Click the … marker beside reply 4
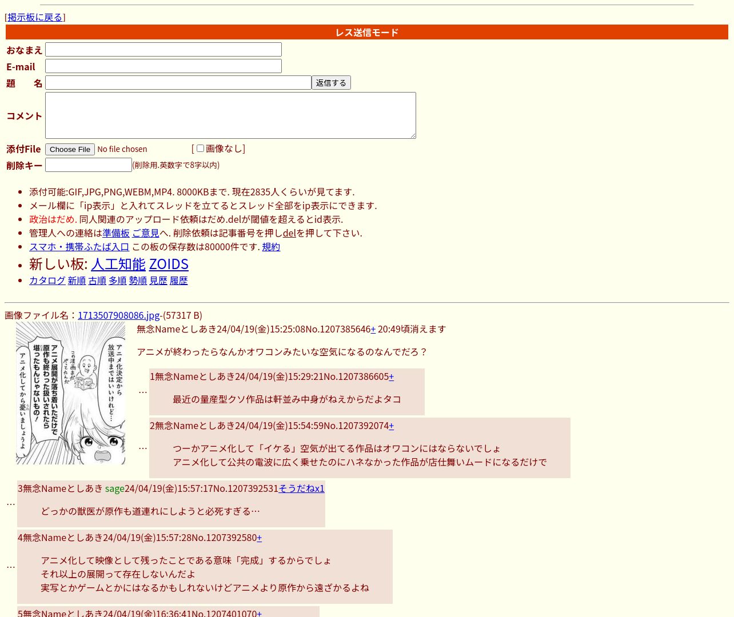 coord(11,566)
